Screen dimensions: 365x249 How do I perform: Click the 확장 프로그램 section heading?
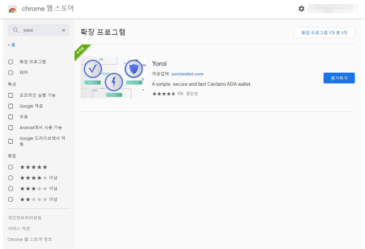tap(103, 32)
